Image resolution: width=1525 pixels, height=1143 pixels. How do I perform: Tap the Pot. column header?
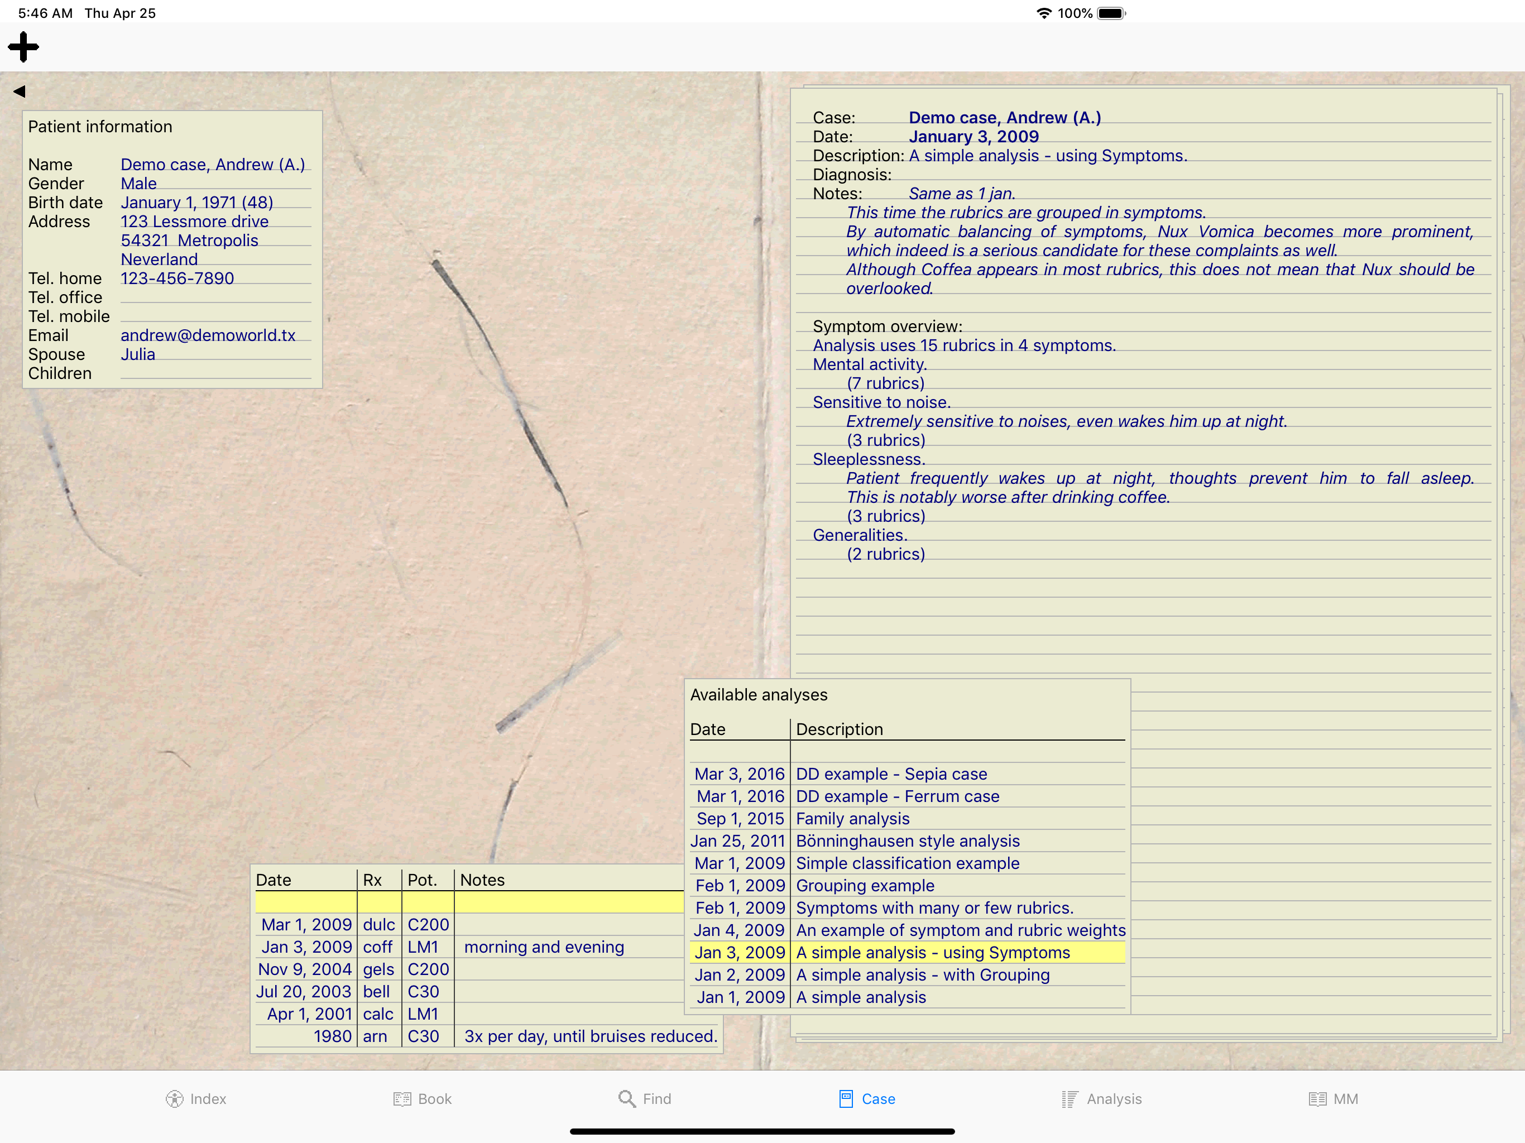423,880
